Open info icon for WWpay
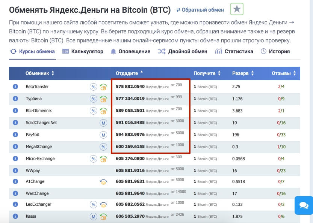 click(x=15, y=171)
